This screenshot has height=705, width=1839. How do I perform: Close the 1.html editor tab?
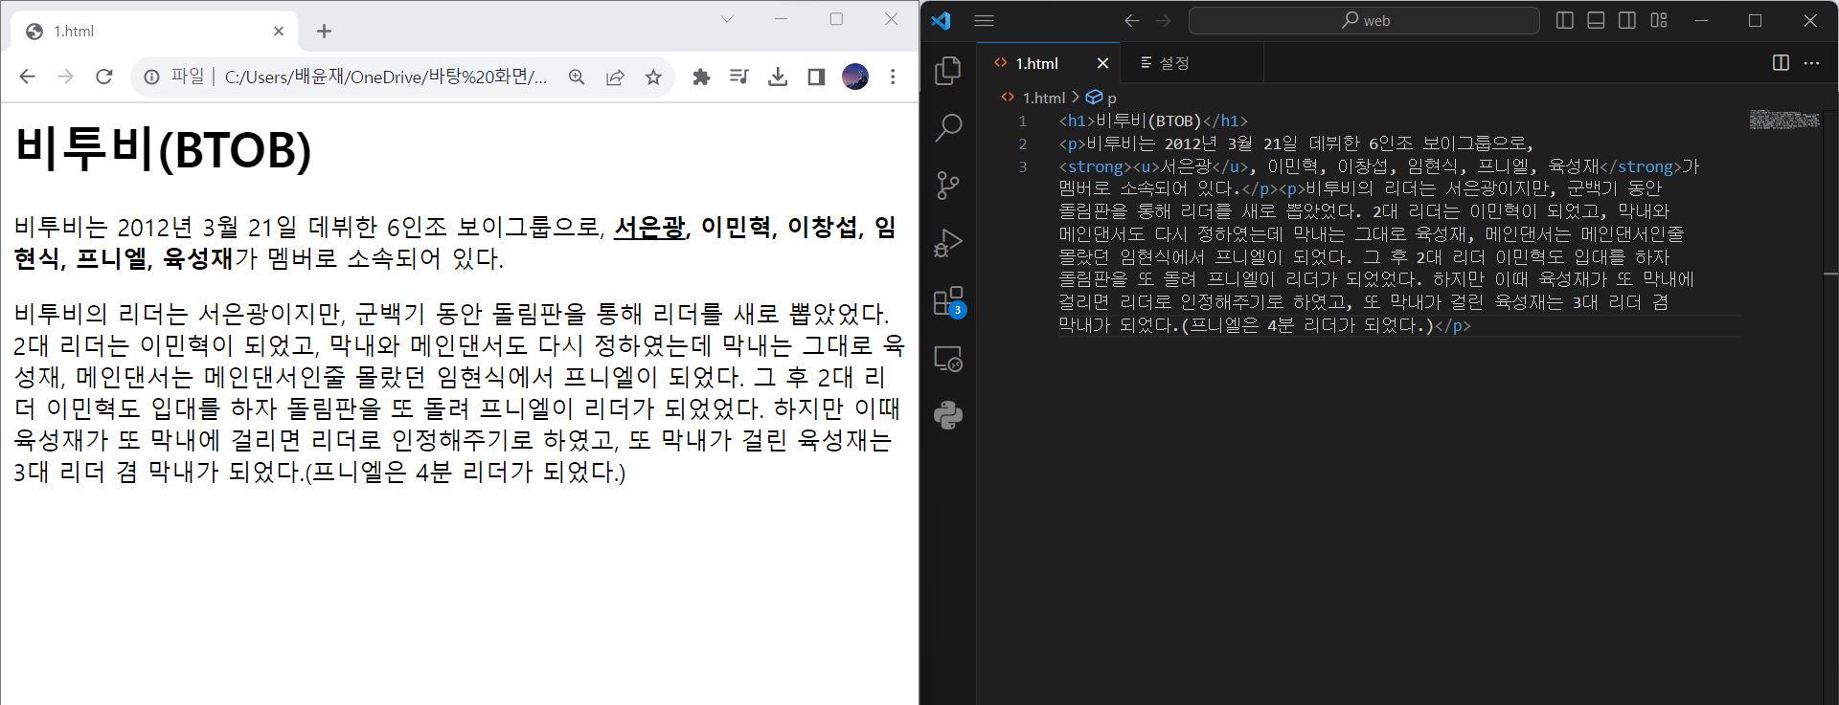(x=1102, y=63)
